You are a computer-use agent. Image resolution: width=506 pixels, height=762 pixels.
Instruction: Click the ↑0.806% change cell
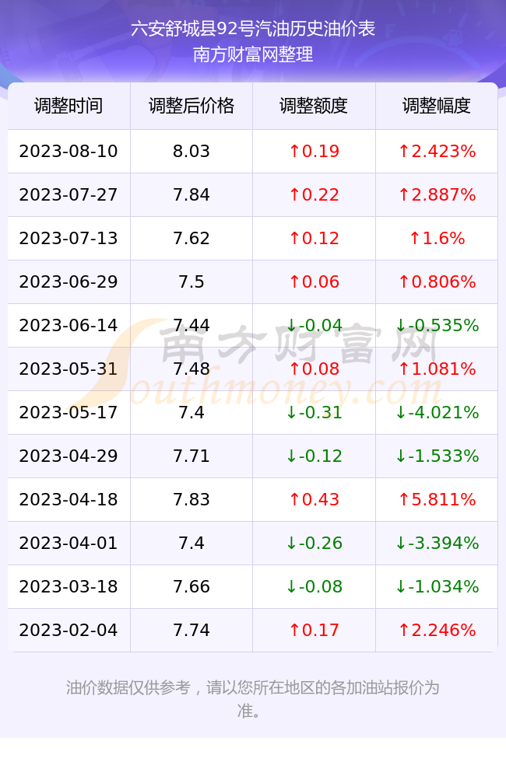pos(437,281)
